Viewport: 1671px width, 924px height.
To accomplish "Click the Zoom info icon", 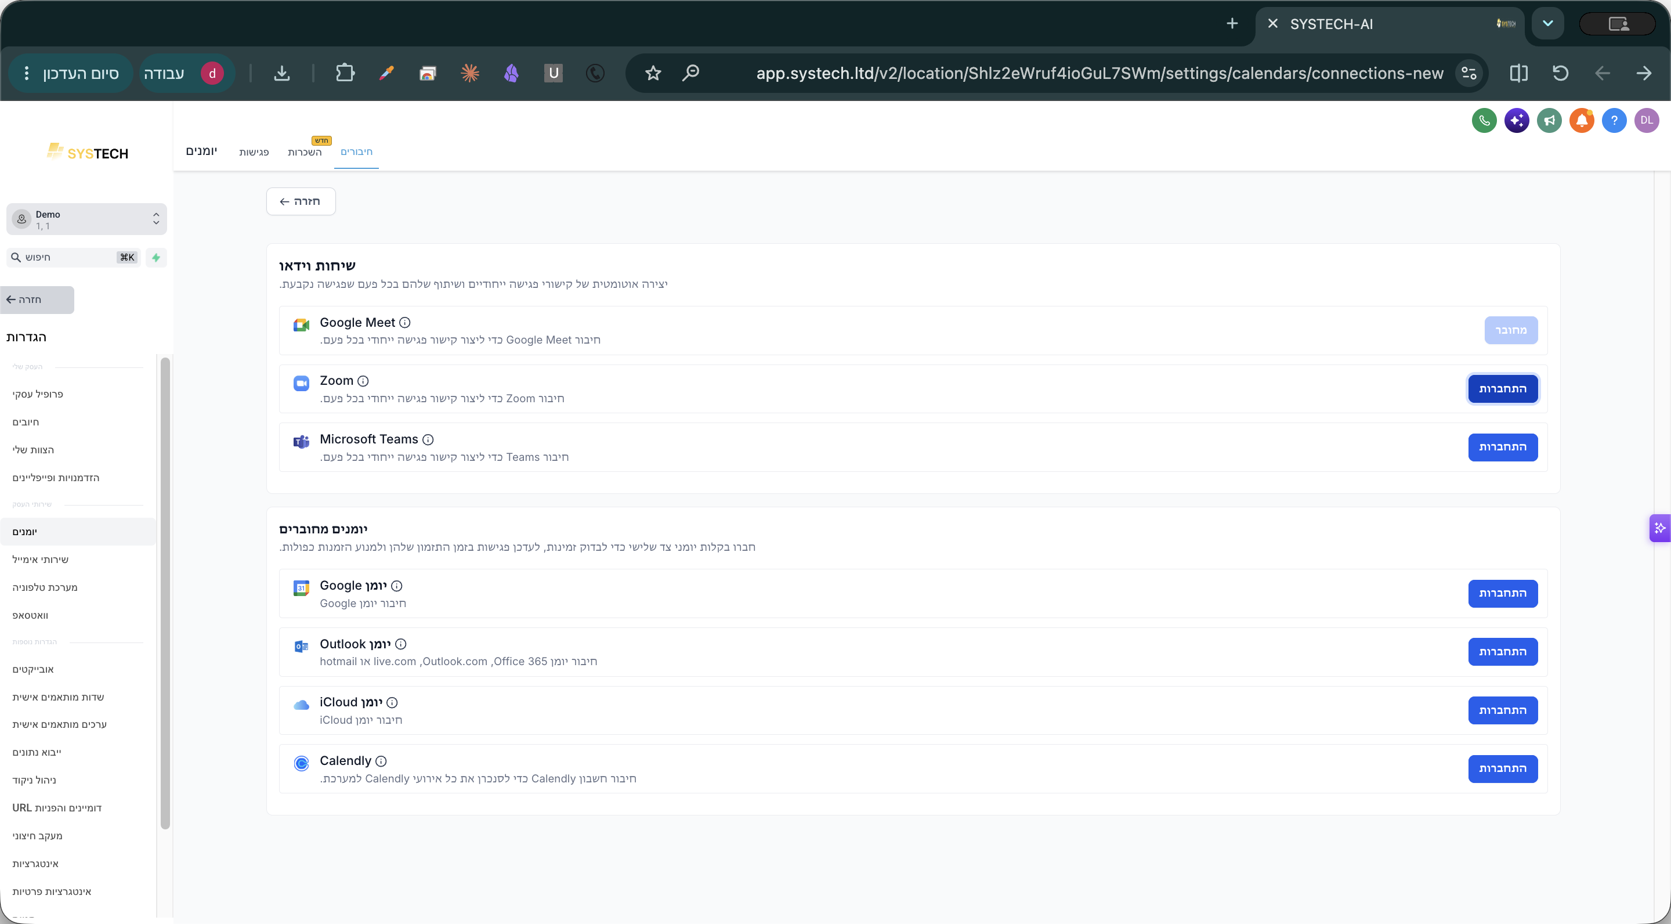I will tap(363, 381).
